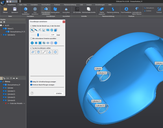Uncheck Netze(1) visibility checkbox
Viewport: 163px width, 128px height.
pos(4,29)
